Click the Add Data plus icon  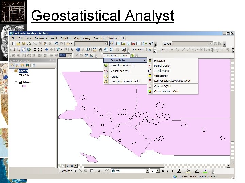[68, 44]
